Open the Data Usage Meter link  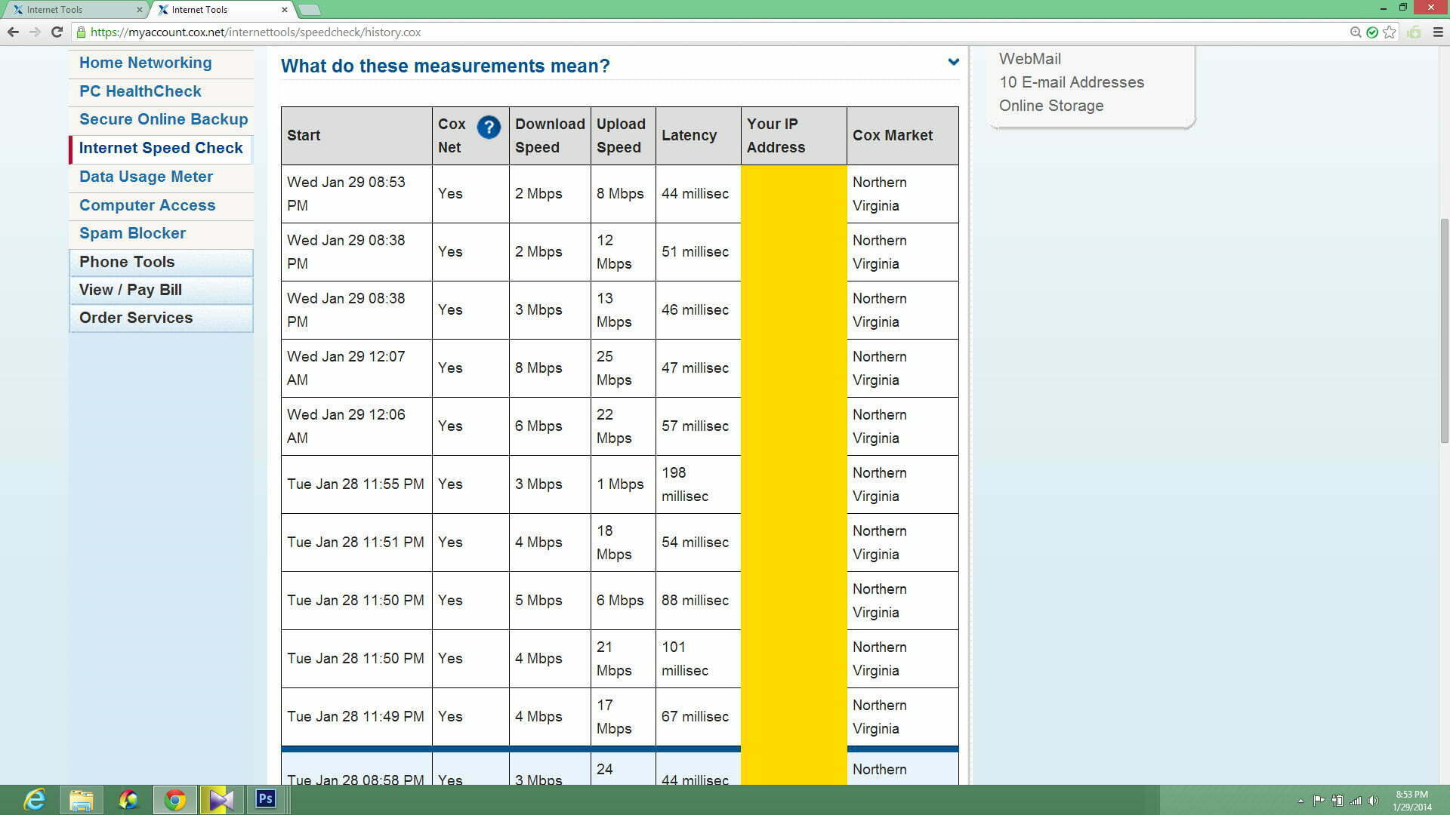tap(146, 177)
